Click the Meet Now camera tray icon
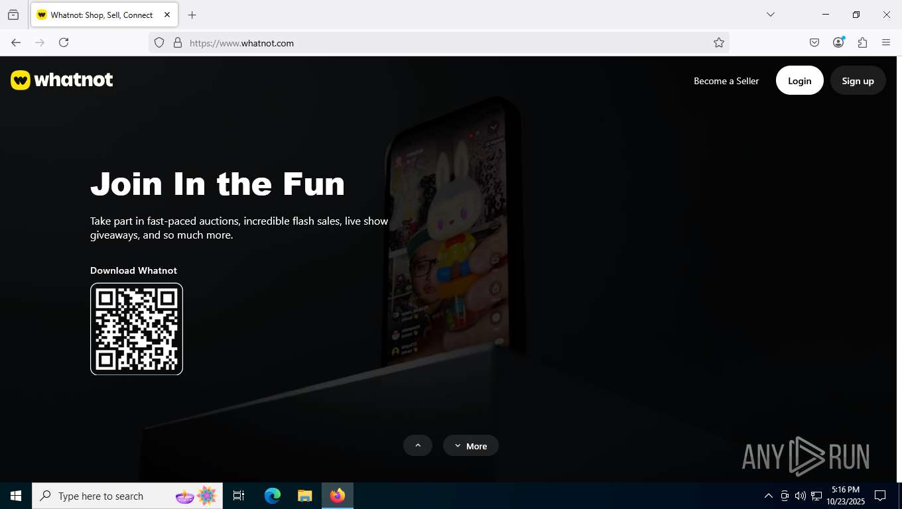The image size is (902, 509). [785, 496]
